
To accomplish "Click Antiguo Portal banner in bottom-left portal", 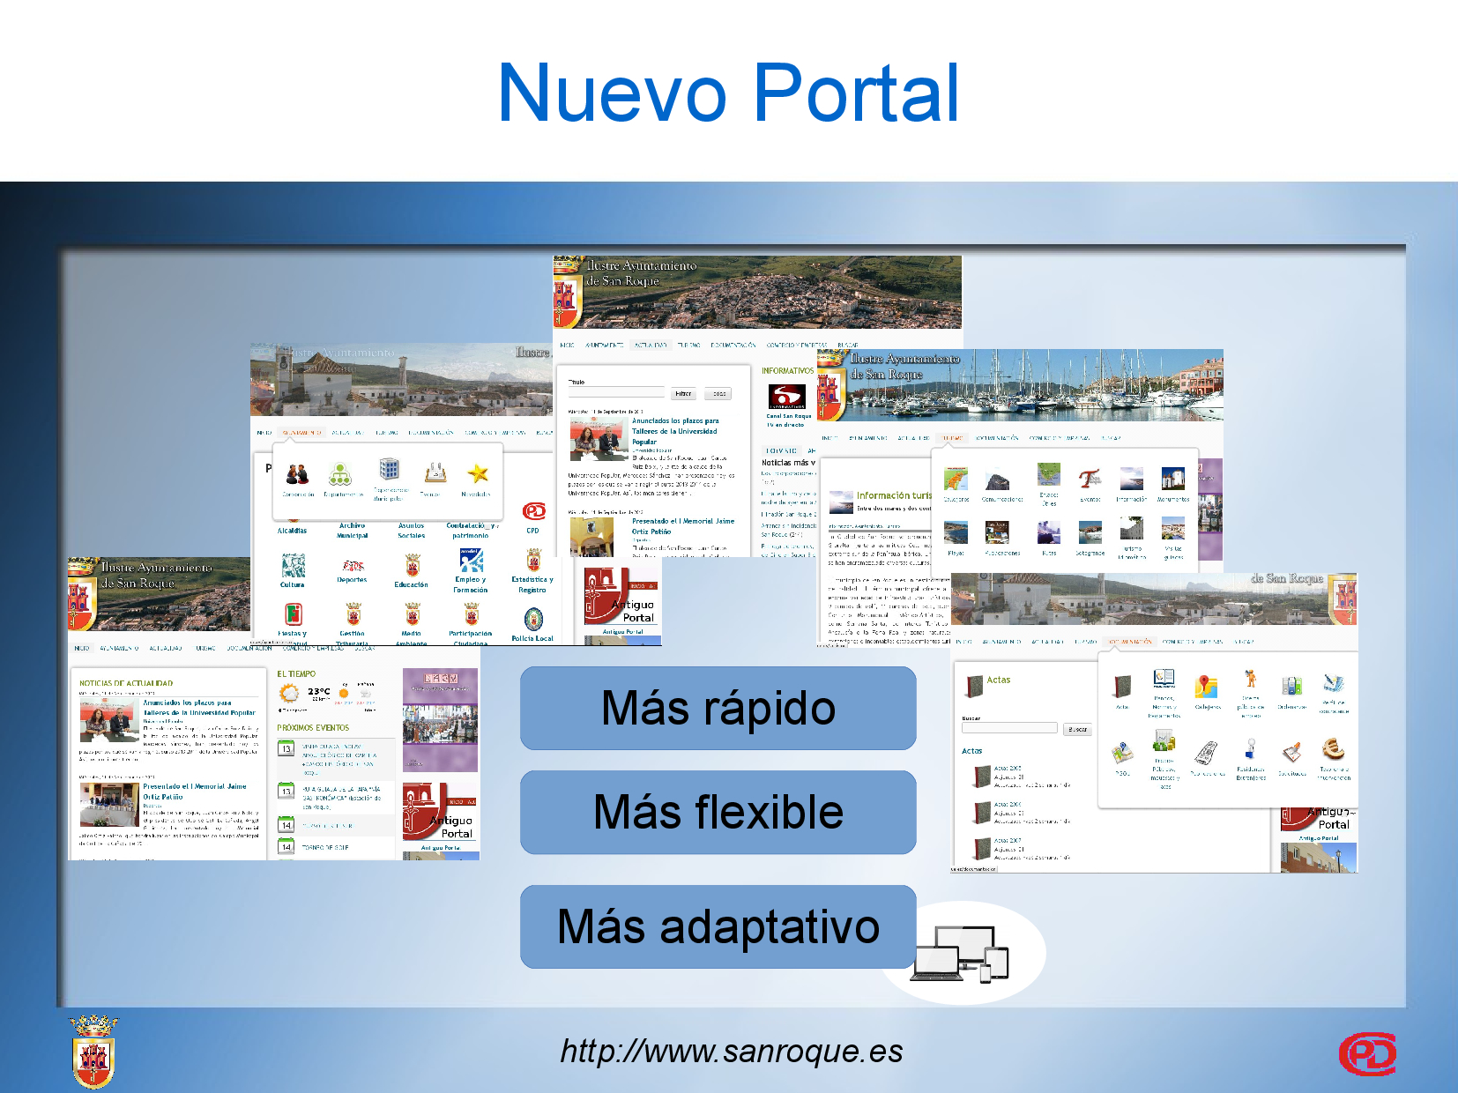I will [x=441, y=812].
